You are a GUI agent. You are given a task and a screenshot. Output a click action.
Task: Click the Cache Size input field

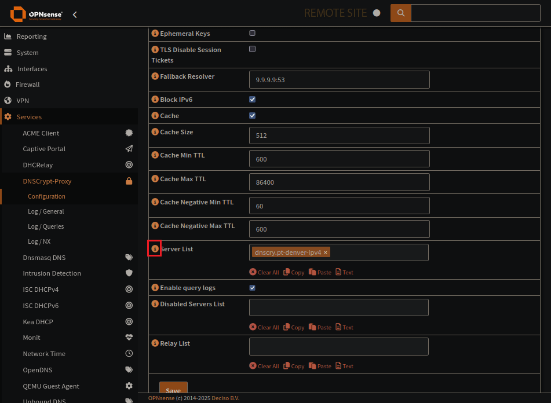click(340, 135)
